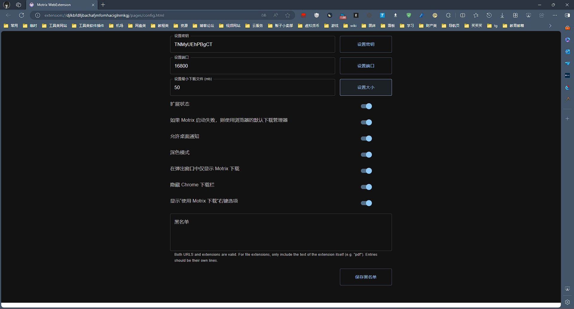Open Read Aloud from the address bar
Viewport: 574px width, 309px height.
pos(276,15)
